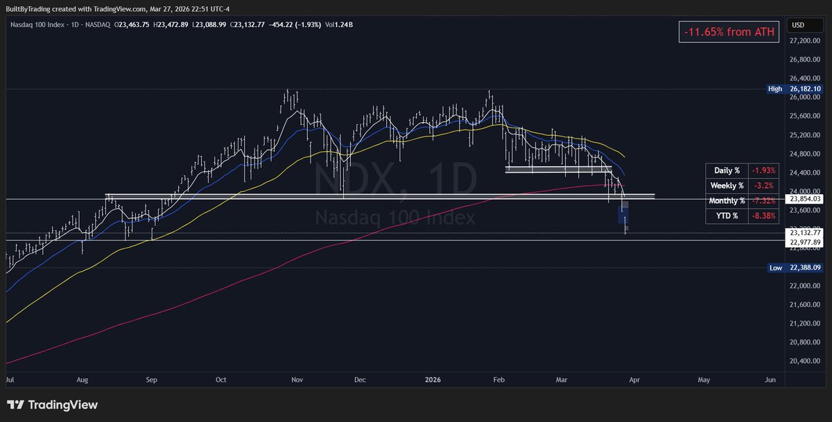
Task: Click the -3.2% weekly value
Action: pyautogui.click(x=763, y=186)
